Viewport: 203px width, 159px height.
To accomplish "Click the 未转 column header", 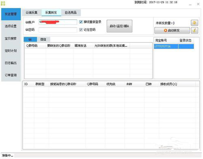I will [x=134, y=84].
